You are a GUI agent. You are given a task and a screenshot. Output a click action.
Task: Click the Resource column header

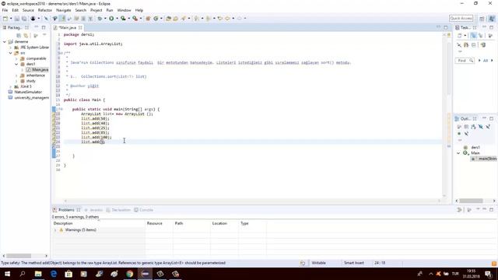(159, 223)
